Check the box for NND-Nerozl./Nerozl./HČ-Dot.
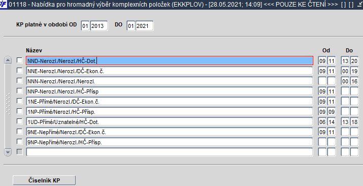This screenshot has height=186, width=363. (20, 60)
